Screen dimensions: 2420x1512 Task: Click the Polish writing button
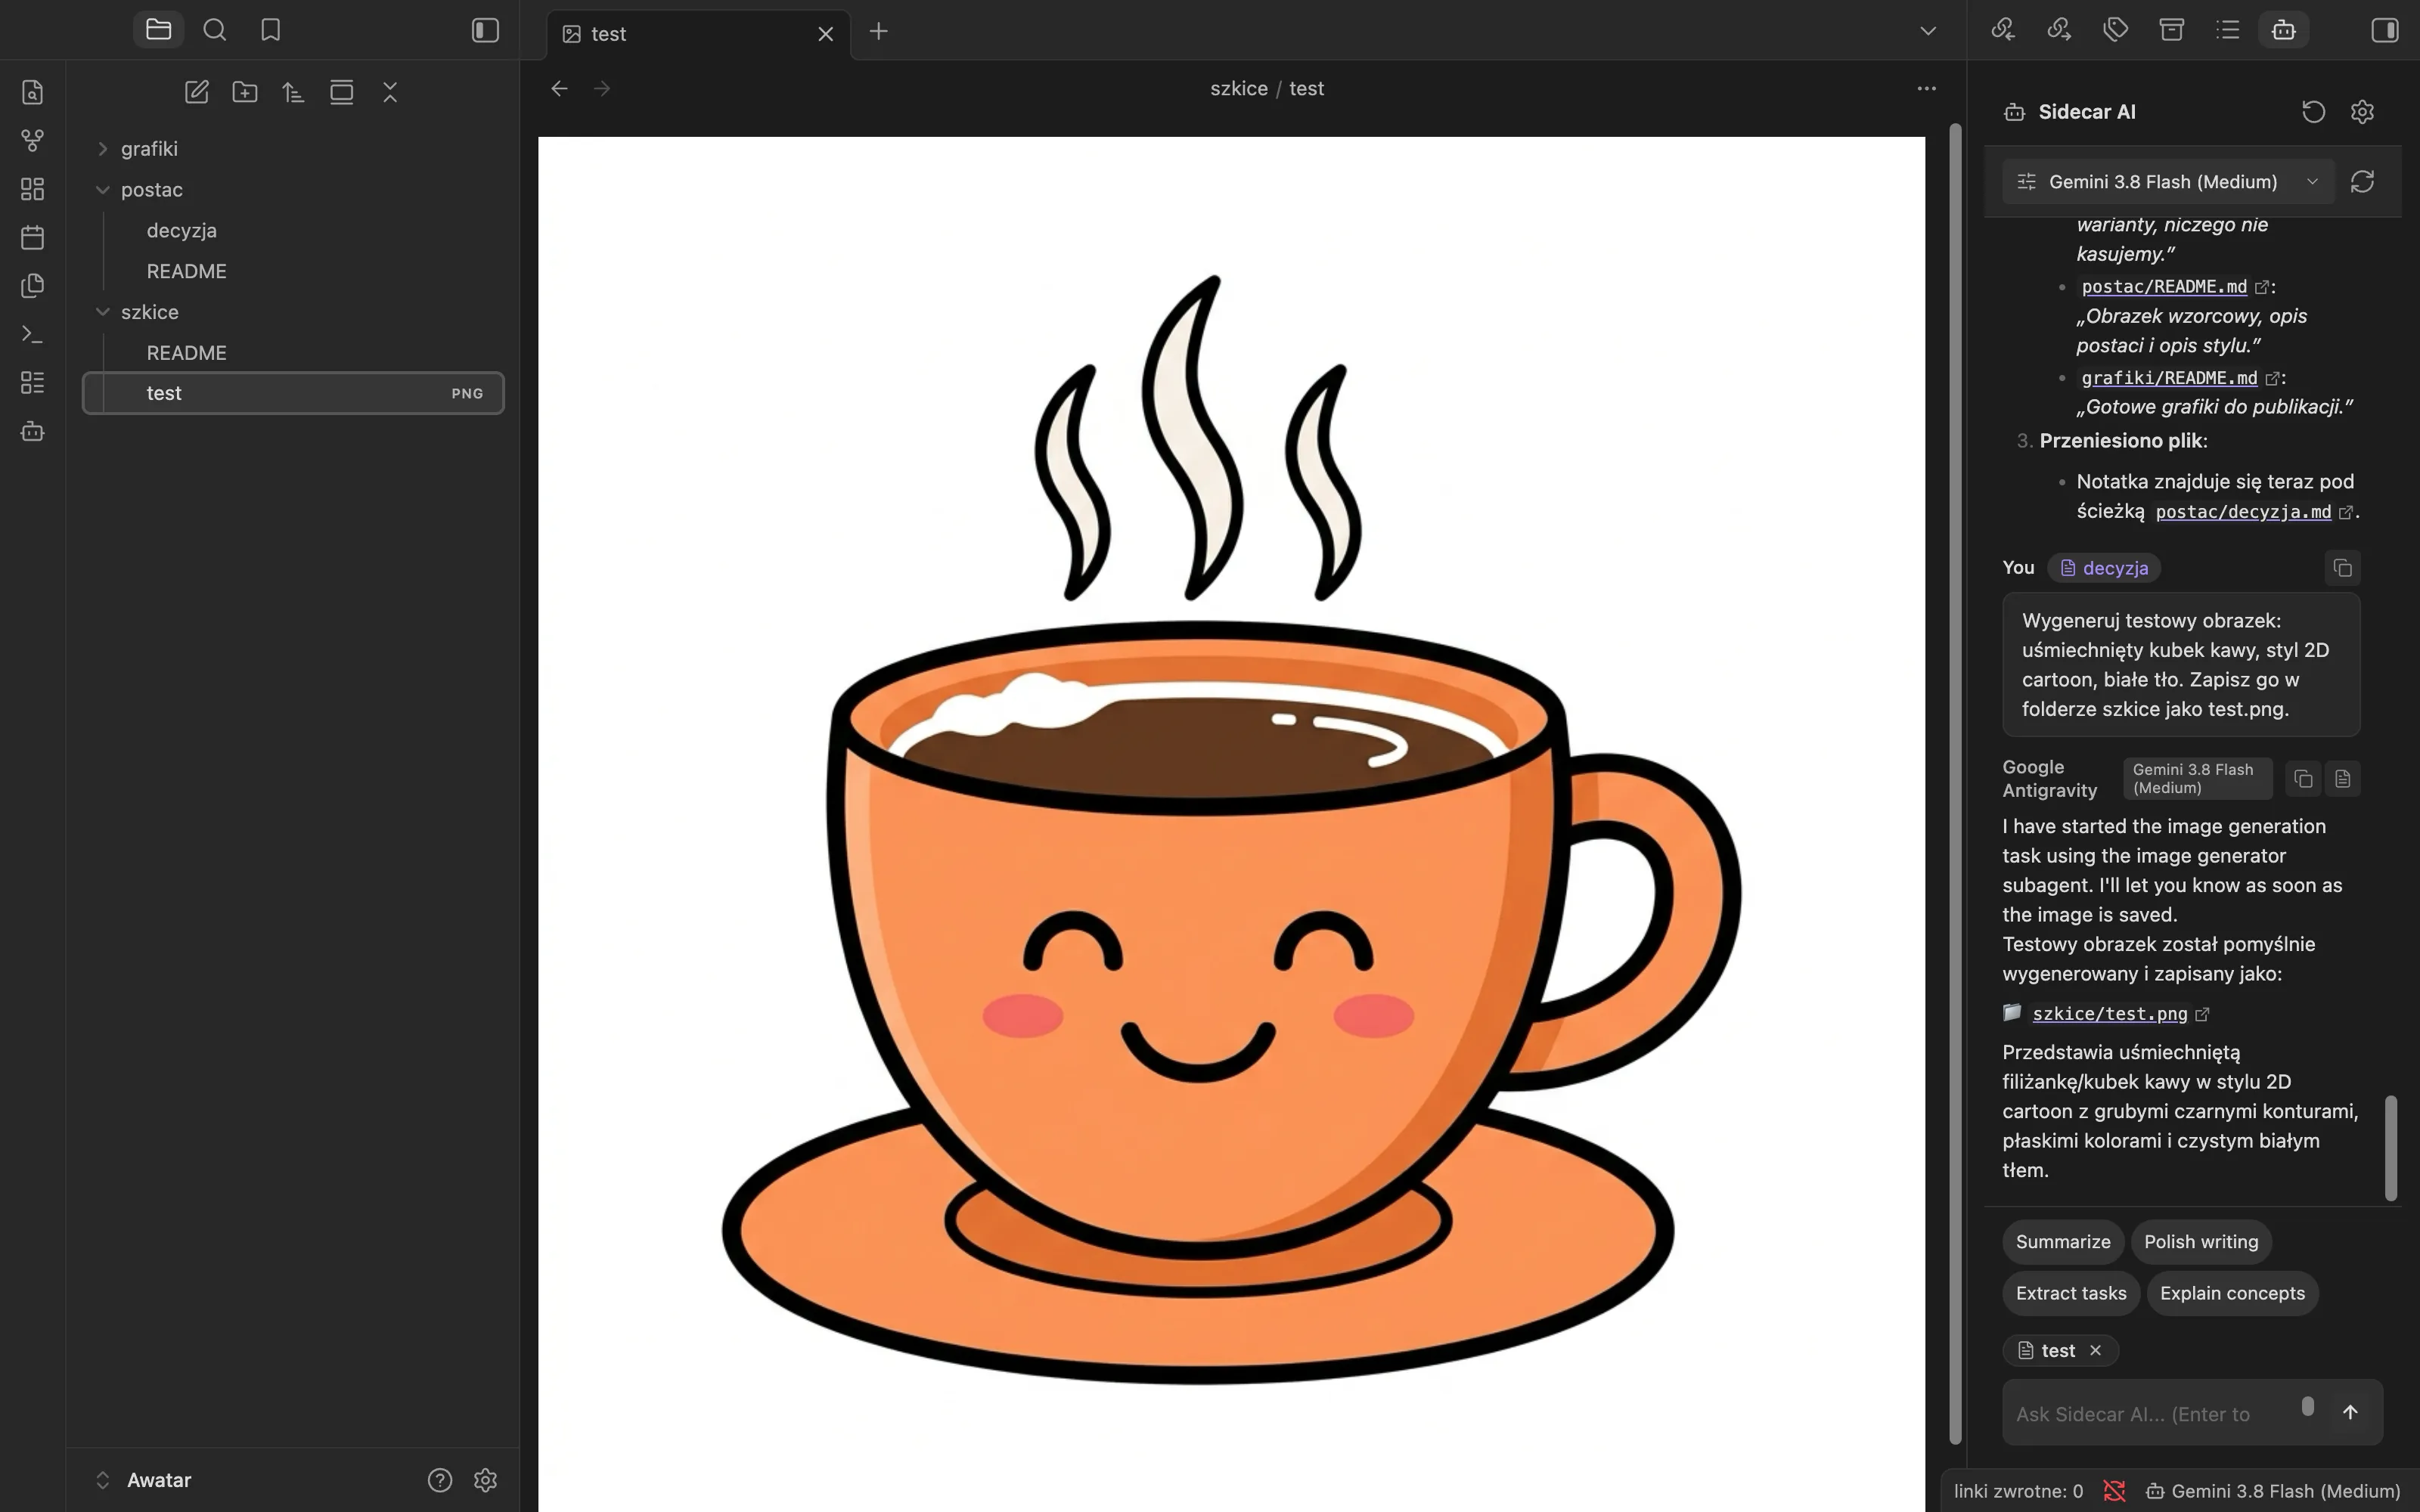coord(2201,1241)
